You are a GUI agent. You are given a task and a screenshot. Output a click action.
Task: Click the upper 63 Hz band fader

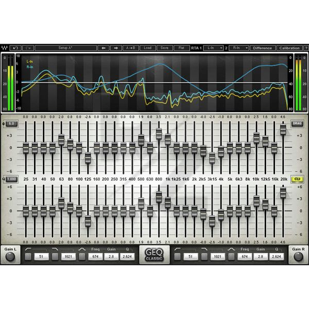tap(61, 140)
